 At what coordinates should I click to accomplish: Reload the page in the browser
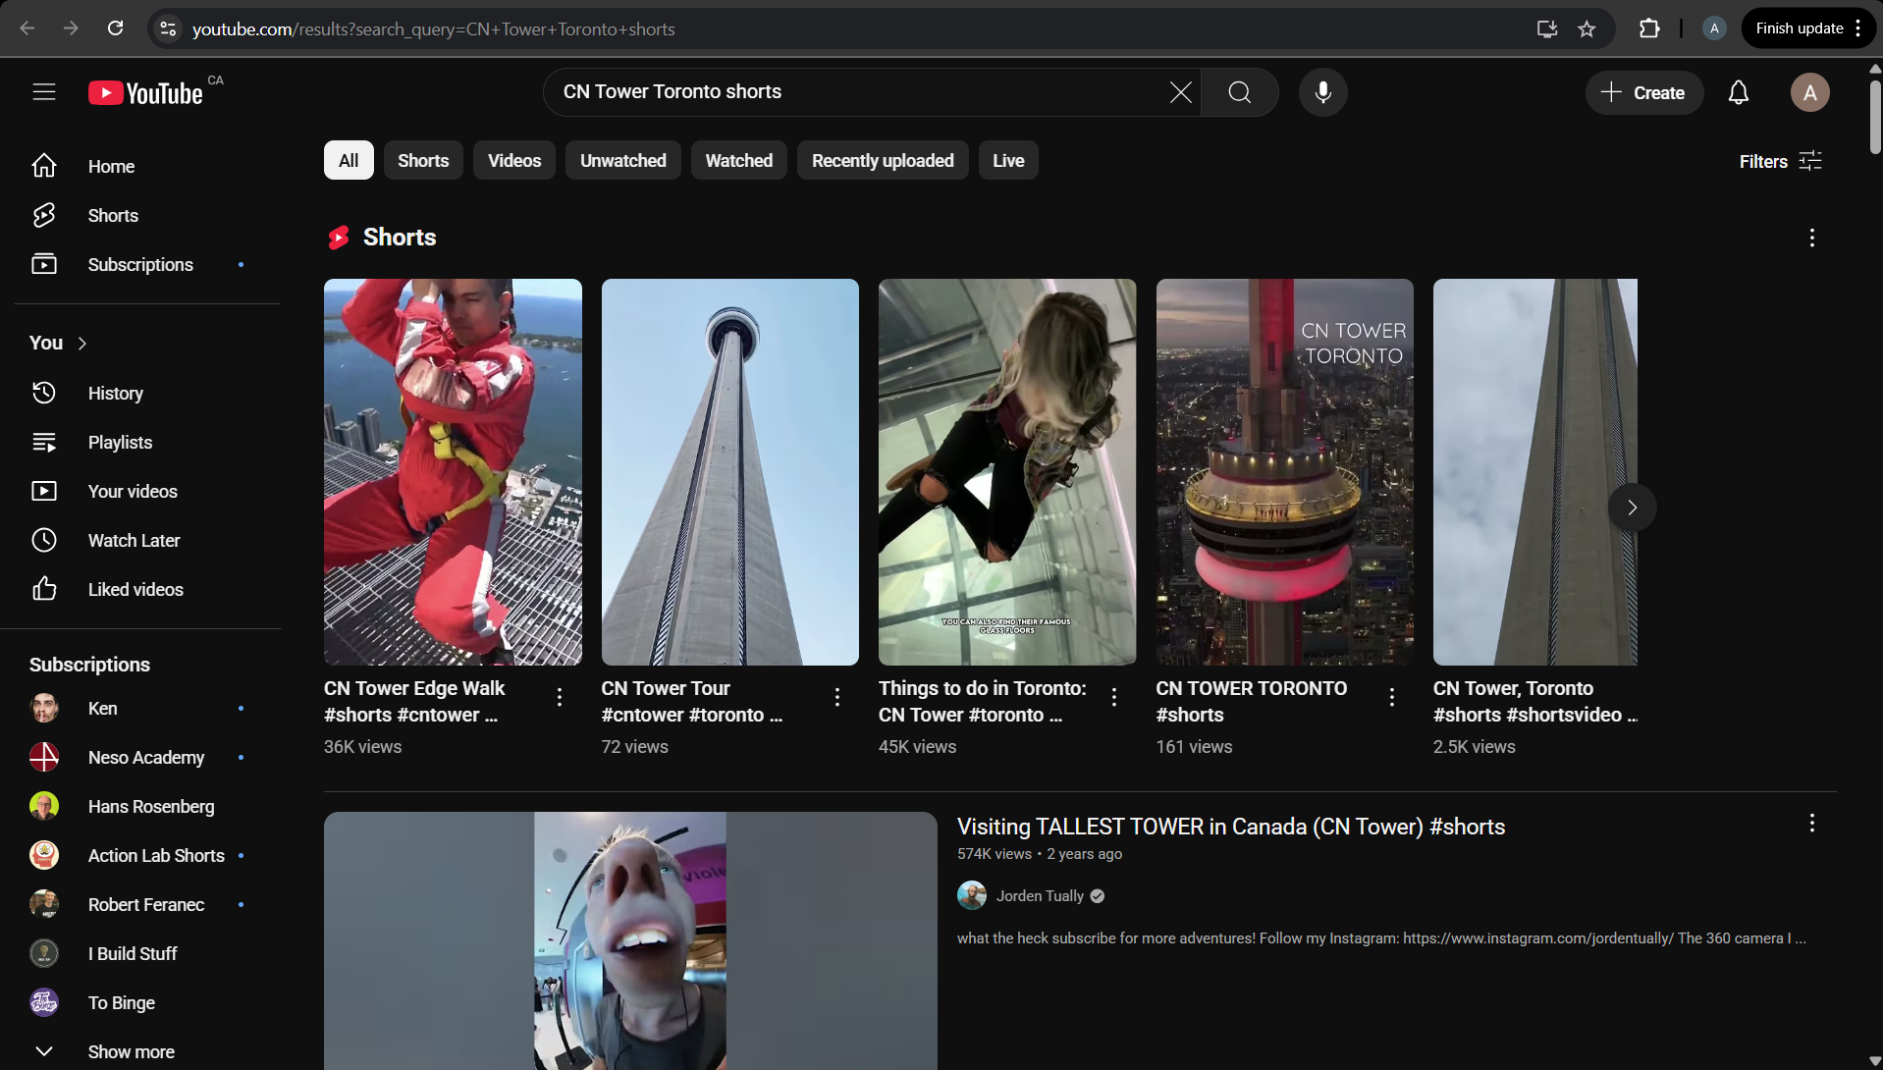point(116,28)
